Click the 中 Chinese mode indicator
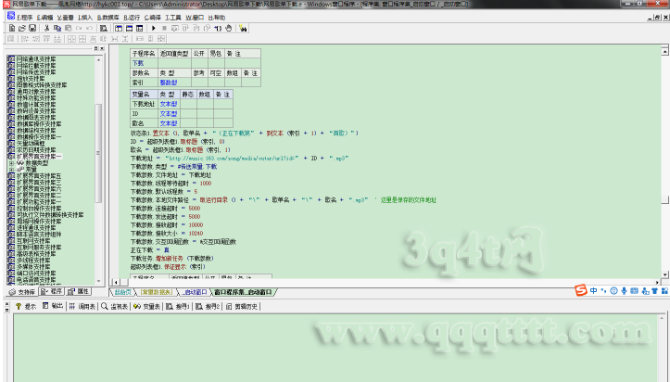This screenshot has height=382, width=670. tap(593, 290)
